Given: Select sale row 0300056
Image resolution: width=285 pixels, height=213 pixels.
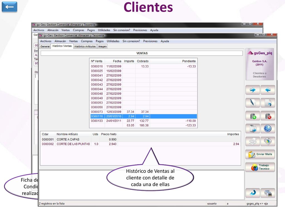Looking at the screenshot, I should [144, 107].
